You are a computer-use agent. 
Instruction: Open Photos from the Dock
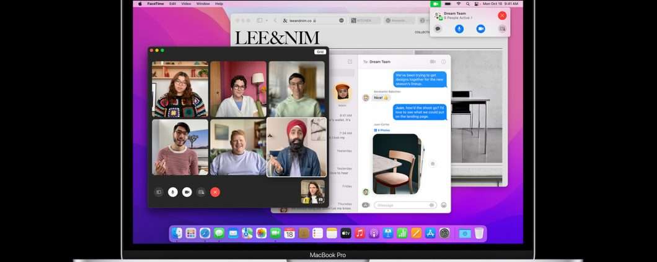(x=262, y=233)
